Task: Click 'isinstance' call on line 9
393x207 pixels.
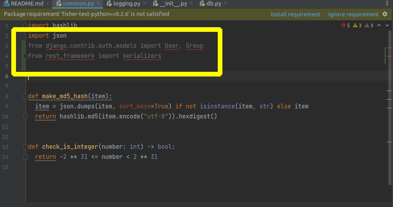Action: 217,106
